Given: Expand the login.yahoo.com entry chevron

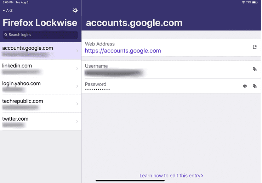Looking at the screenshot, I should (77, 86).
